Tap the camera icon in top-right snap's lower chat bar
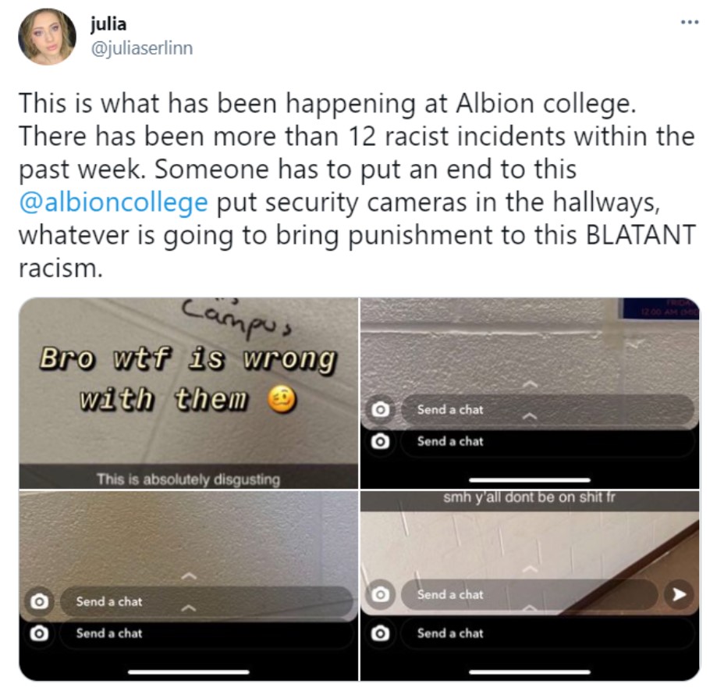Screen dimensions: 717x695 tap(380, 441)
